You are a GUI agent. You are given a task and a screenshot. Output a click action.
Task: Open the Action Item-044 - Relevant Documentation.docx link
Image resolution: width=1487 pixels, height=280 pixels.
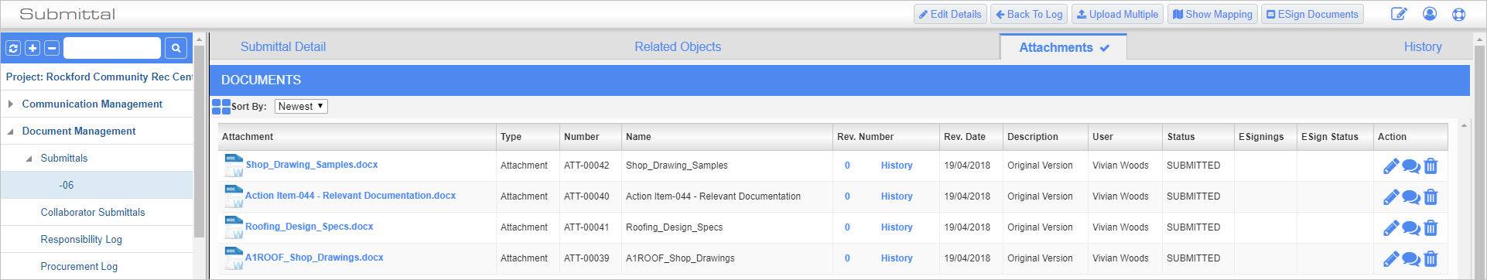[x=350, y=196]
